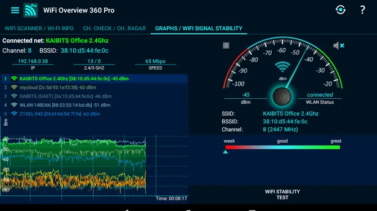Screen dimensions: 377x211
Task: Click the app title WiFi Overview 360 Pro
Action: (79, 10)
